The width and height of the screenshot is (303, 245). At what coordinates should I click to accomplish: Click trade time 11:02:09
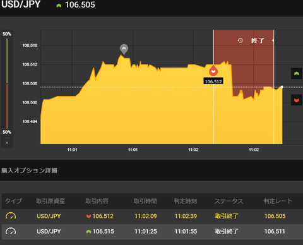146,216
